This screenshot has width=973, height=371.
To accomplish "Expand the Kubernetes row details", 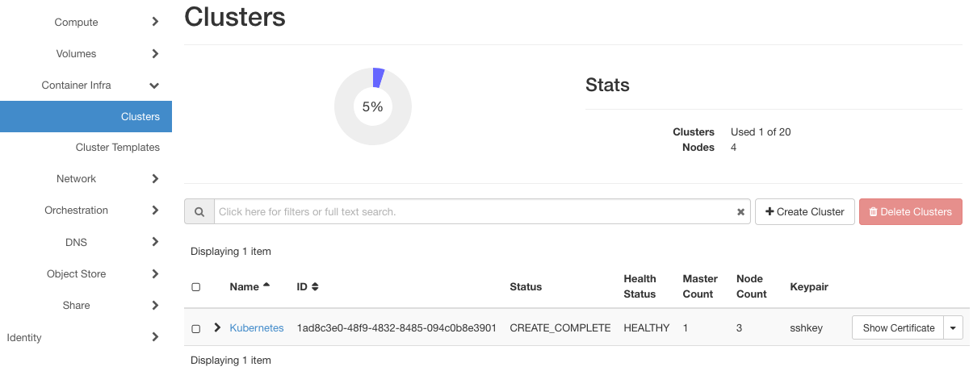I will pos(217,327).
